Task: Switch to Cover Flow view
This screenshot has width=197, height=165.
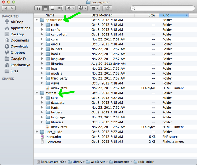Action: (x=59, y=8)
